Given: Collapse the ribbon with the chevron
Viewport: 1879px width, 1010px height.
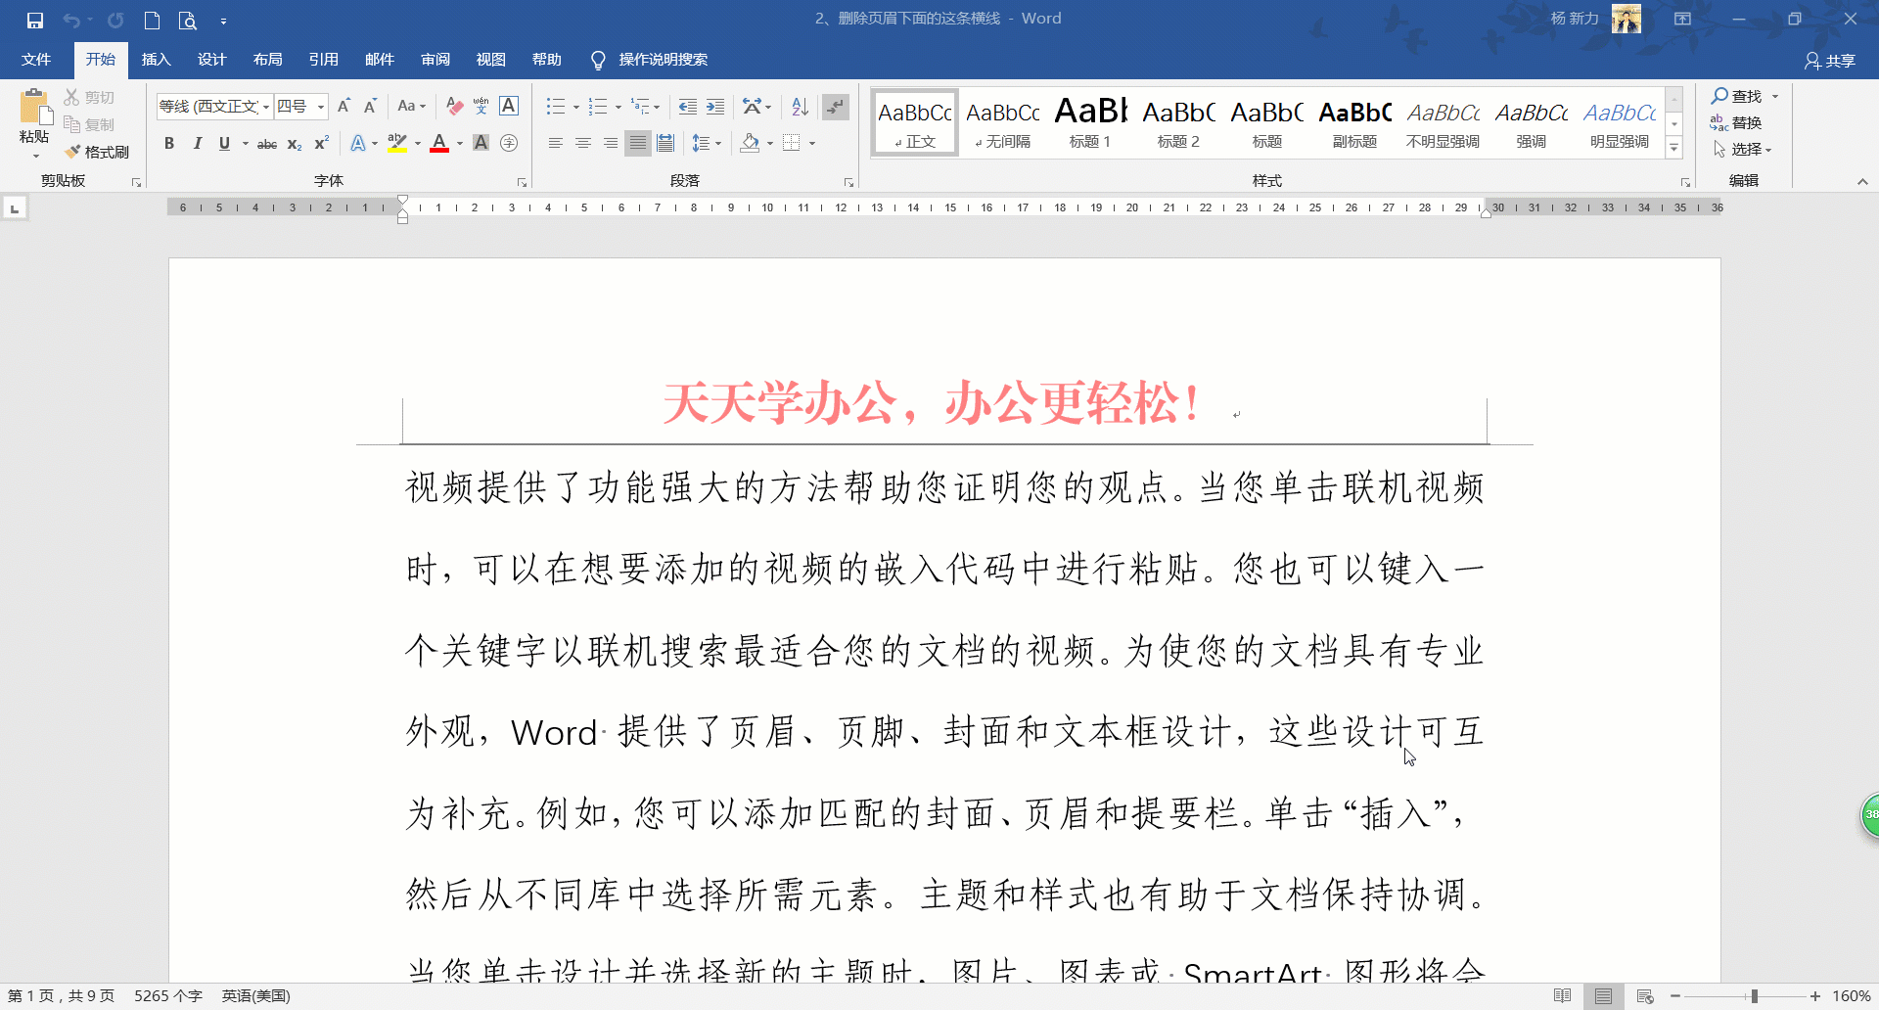Looking at the screenshot, I should [x=1862, y=181].
